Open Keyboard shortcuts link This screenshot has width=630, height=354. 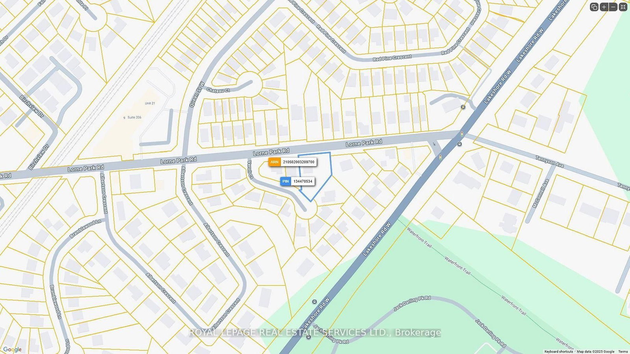pos(559,352)
